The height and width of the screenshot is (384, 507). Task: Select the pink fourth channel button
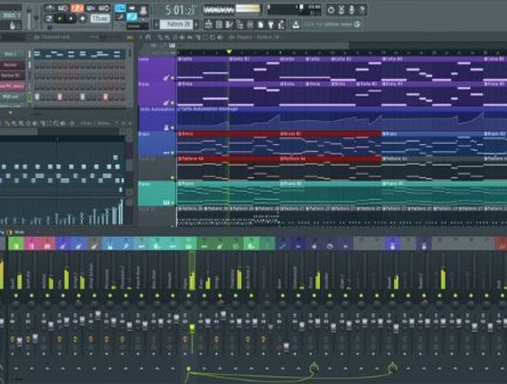click(x=12, y=86)
